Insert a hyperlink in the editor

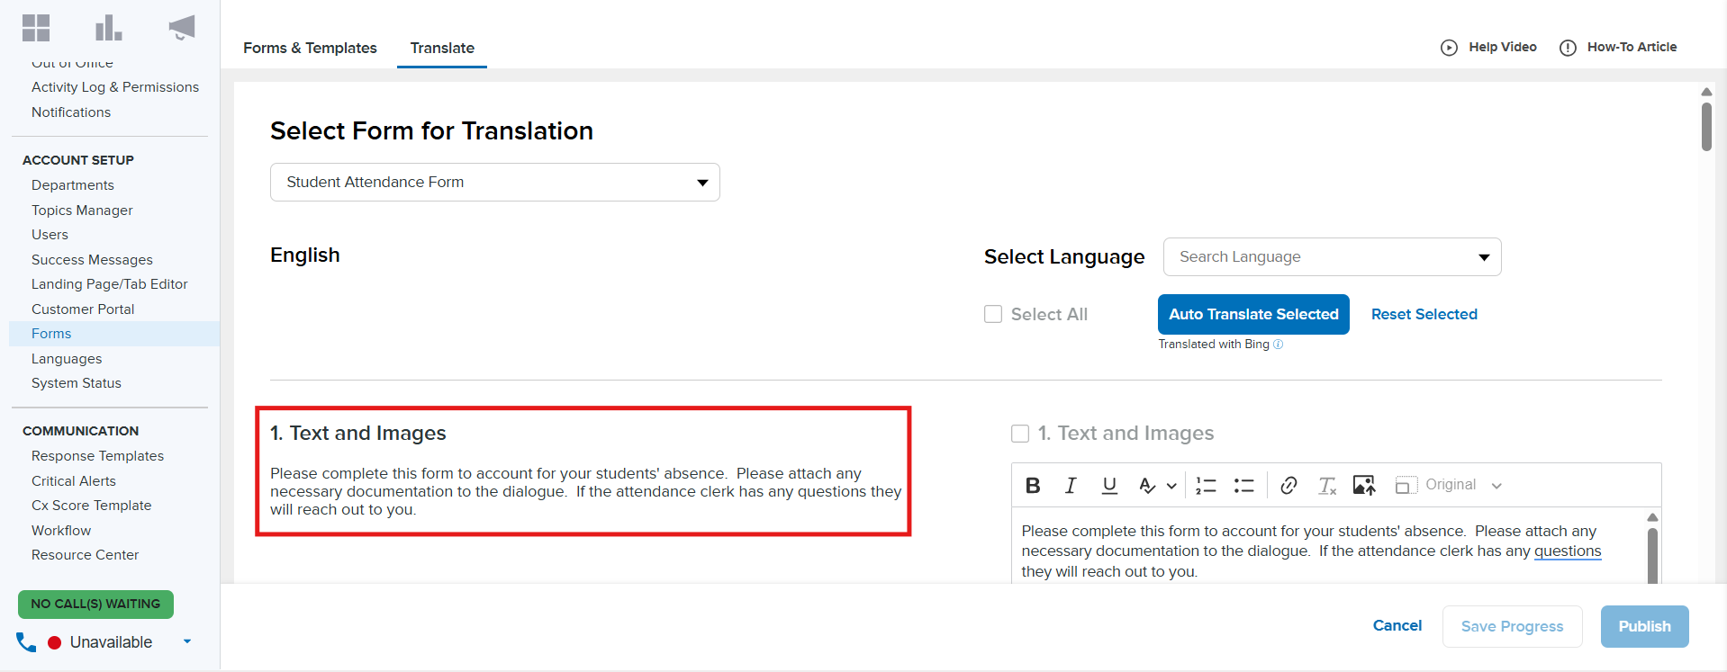1288,486
